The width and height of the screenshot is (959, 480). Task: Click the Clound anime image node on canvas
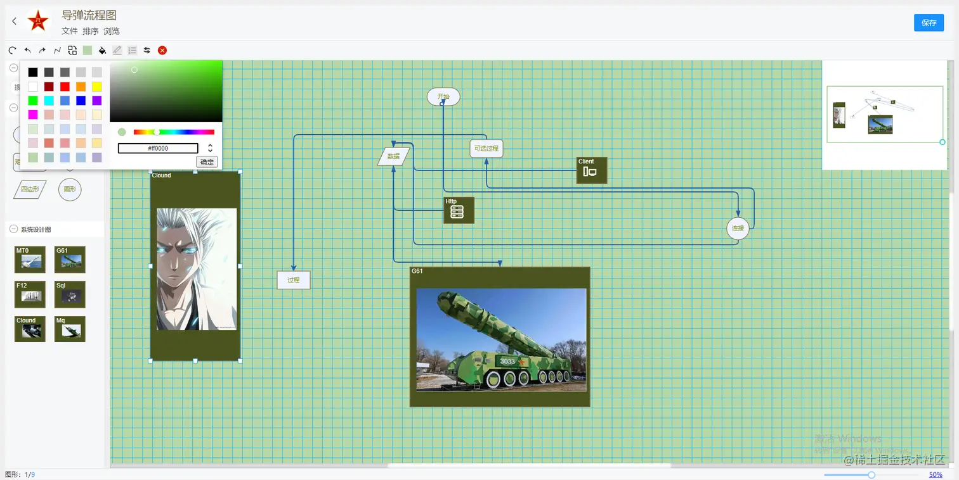click(x=195, y=266)
